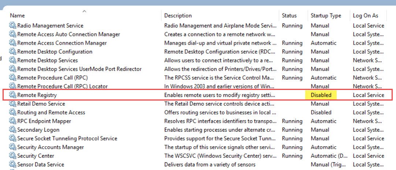Click the Radio Management Service gear icon
The width and height of the screenshot is (396, 170).
[12, 26]
